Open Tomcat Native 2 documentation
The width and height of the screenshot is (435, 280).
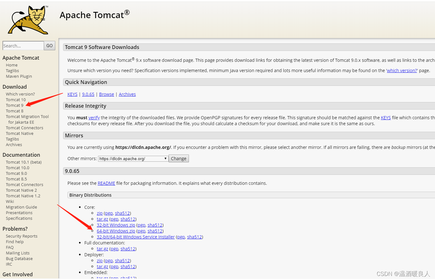(21, 190)
